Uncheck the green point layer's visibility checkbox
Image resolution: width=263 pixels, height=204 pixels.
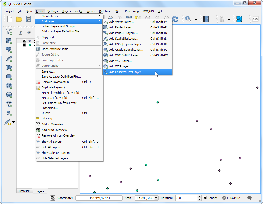[x=24, y=45]
